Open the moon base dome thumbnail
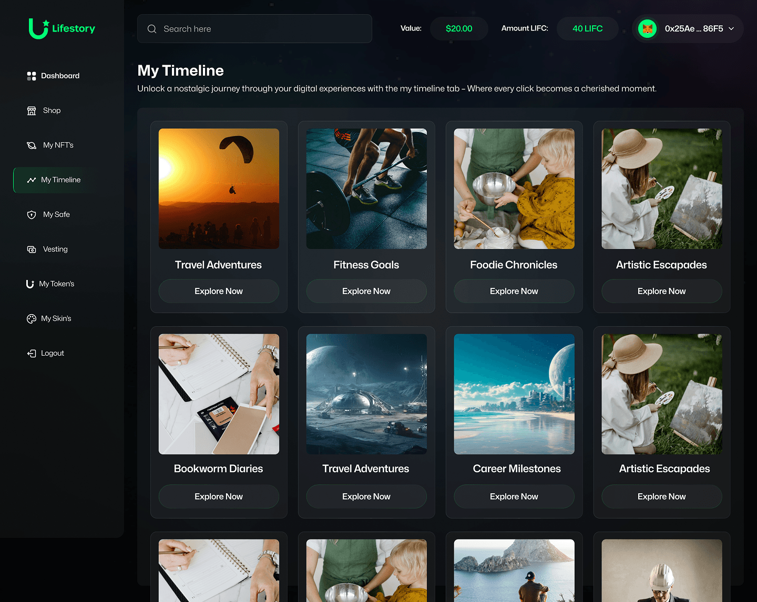757x602 pixels. coord(366,394)
